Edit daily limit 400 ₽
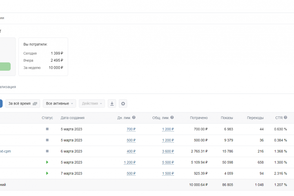The image size is (294, 196). tap(131, 151)
